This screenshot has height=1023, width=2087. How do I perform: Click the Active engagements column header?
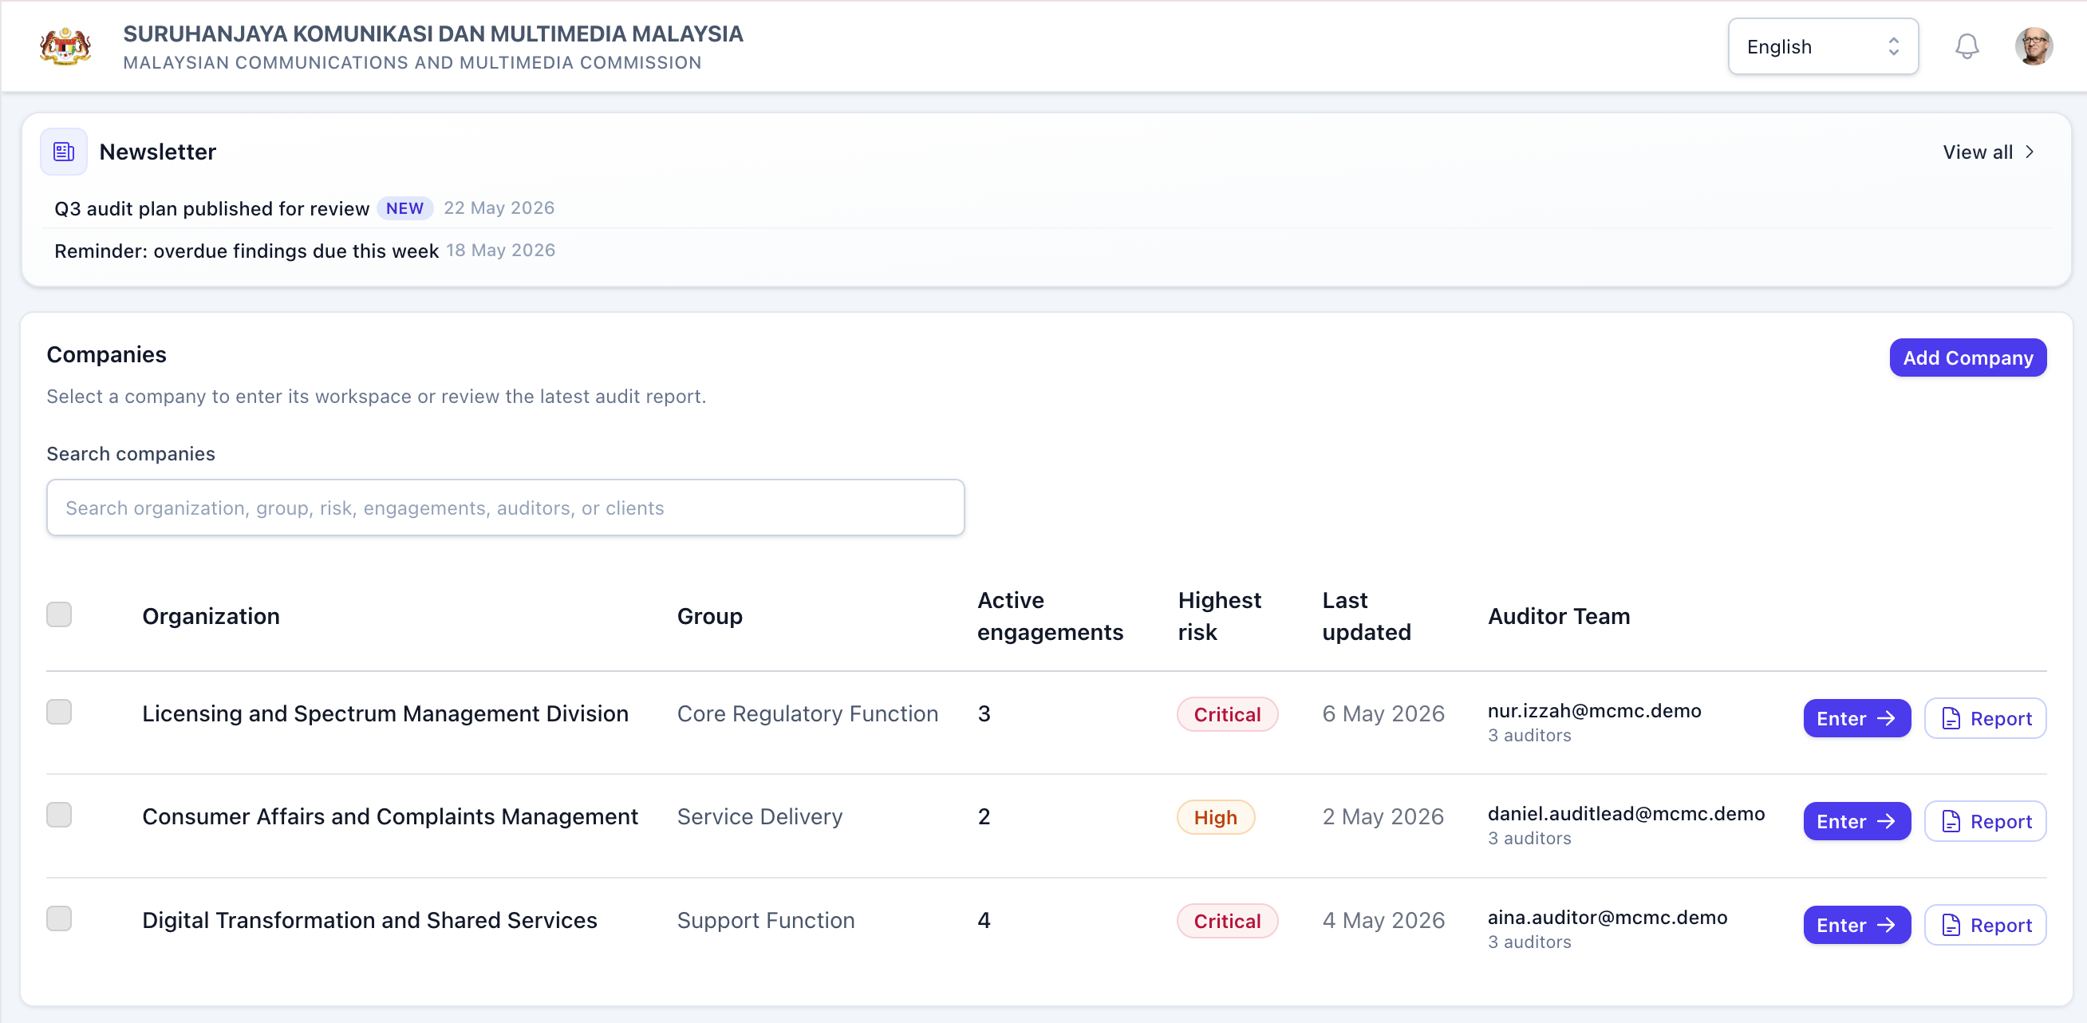pos(1050,616)
